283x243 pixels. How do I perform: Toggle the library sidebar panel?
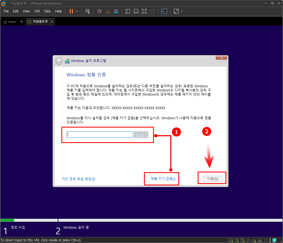pyautogui.click(x=128, y=11)
